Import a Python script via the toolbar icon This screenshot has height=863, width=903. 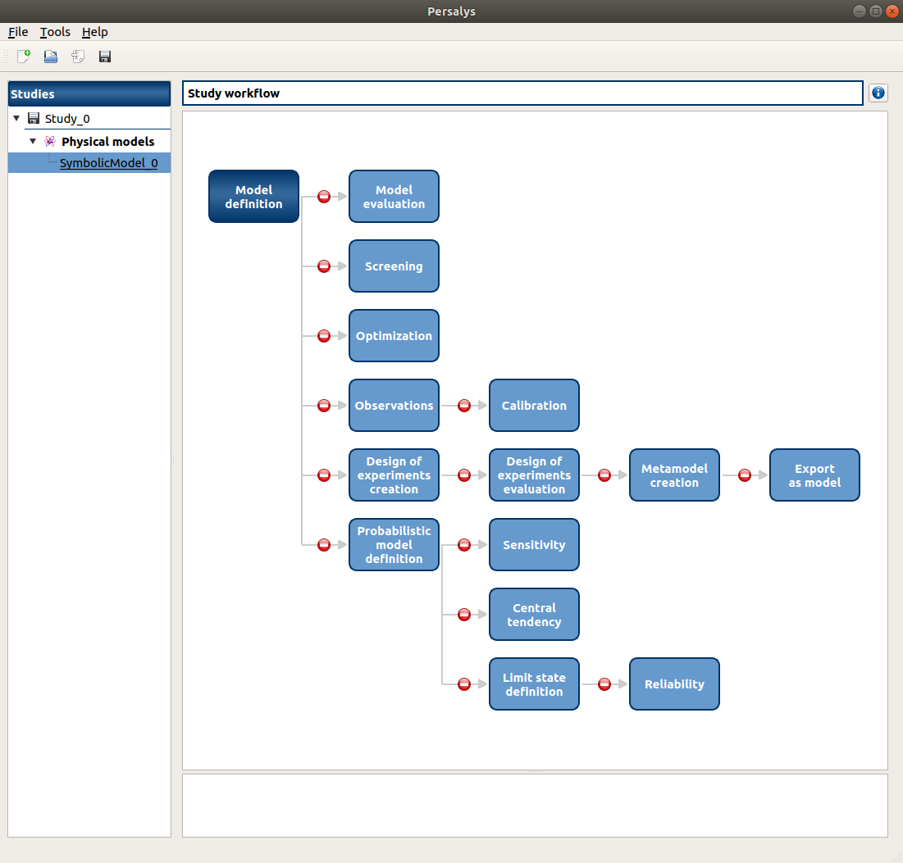click(77, 56)
